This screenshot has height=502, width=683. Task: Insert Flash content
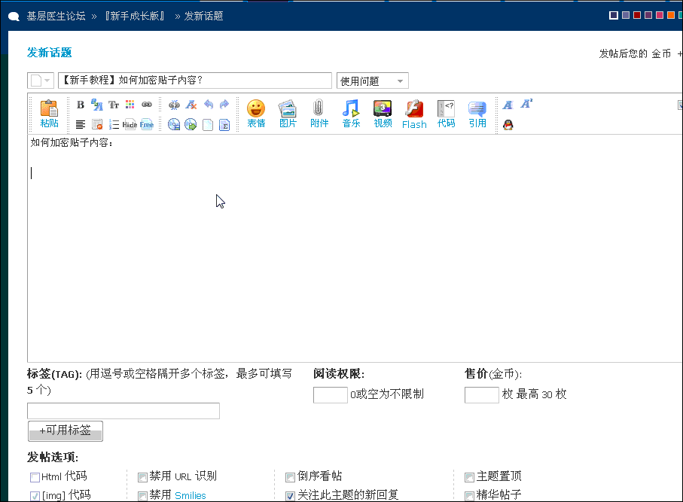pyautogui.click(x=414, y=113)
